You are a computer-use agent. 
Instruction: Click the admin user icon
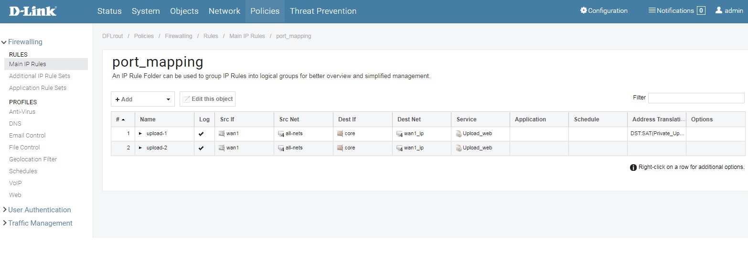point(718,10)
